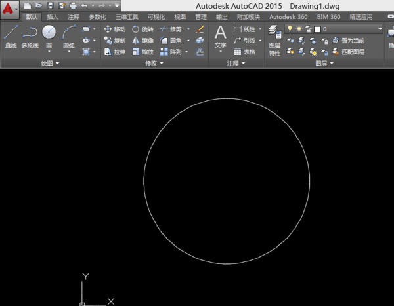This screenshot has width=394, height=306.
Task: Toggle layer freeze sun icon in layer box
Action: [299, 29]
